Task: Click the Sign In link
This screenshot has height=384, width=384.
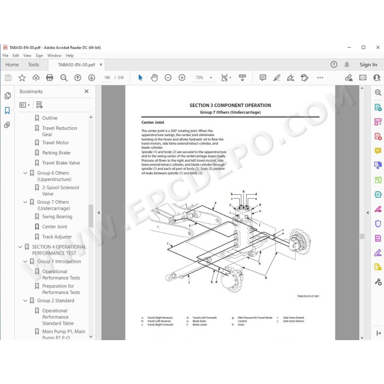Action: pos(368,65)
